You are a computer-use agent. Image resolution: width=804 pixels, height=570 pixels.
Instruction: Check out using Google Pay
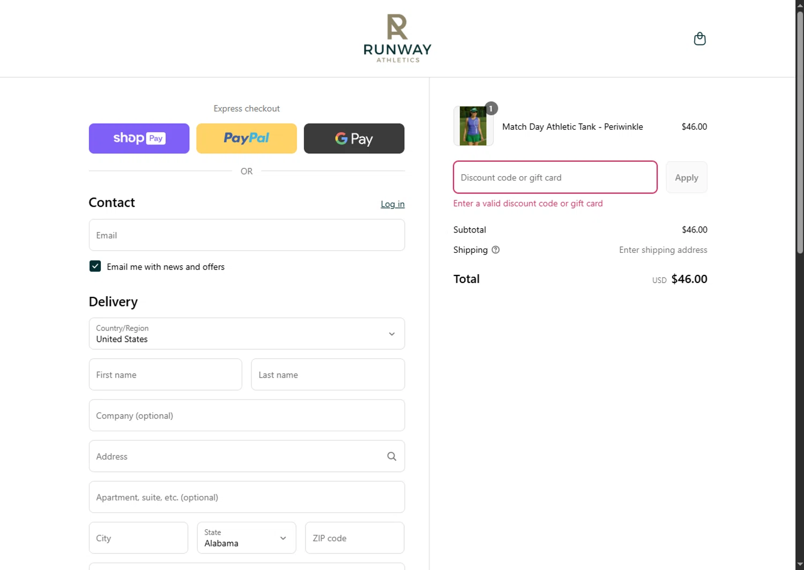tap(354, 138)
